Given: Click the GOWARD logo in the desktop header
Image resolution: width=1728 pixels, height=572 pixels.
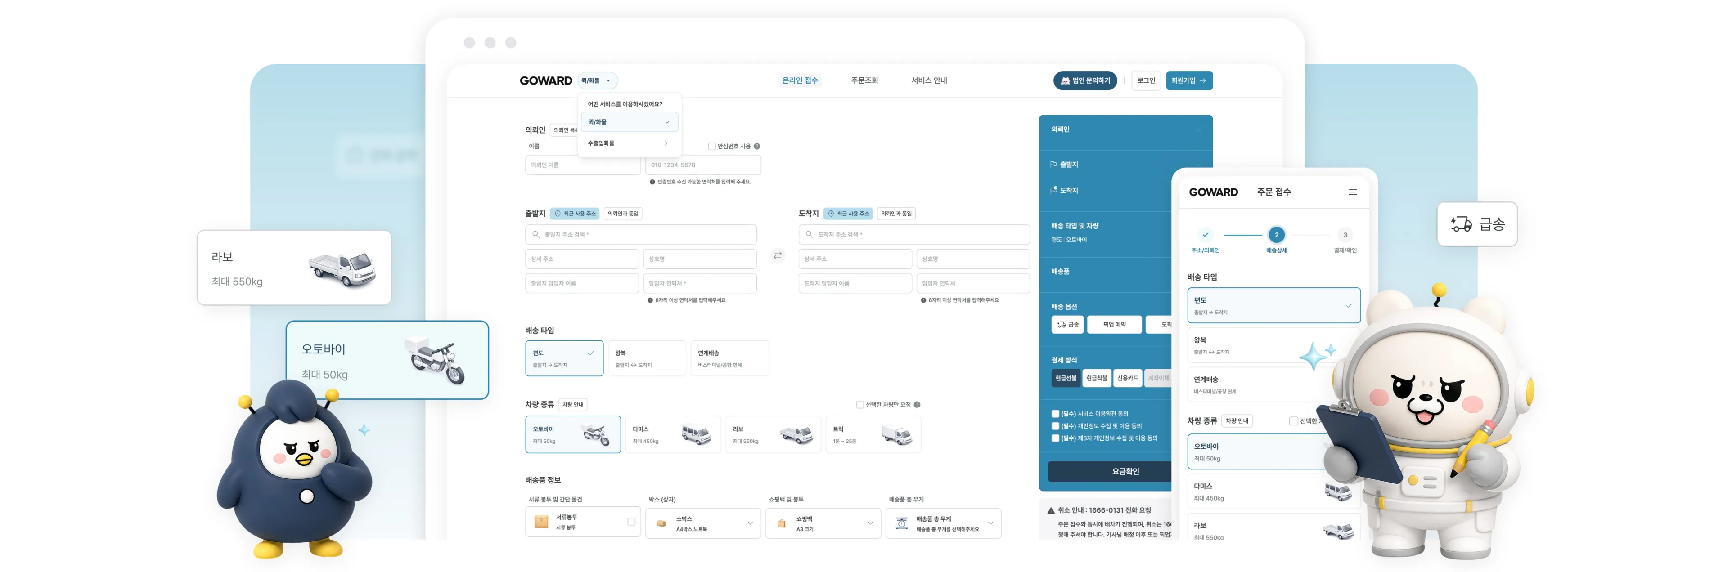Looking at the screenshot, I should point(545,80).
